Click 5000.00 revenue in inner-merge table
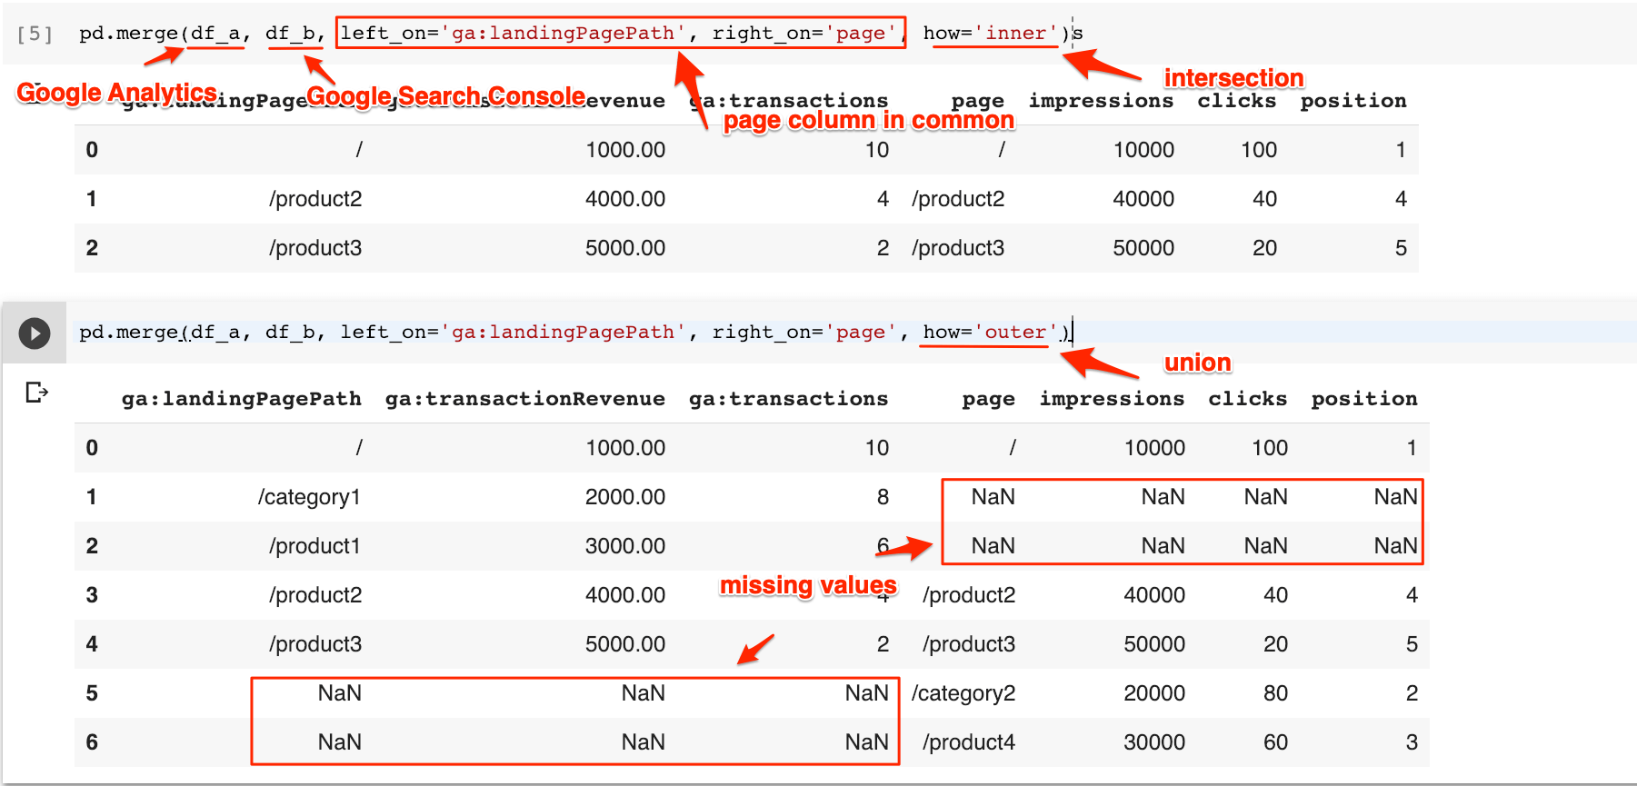The height and width of the screenshot is (786, 1637). [x=625, y=248]
